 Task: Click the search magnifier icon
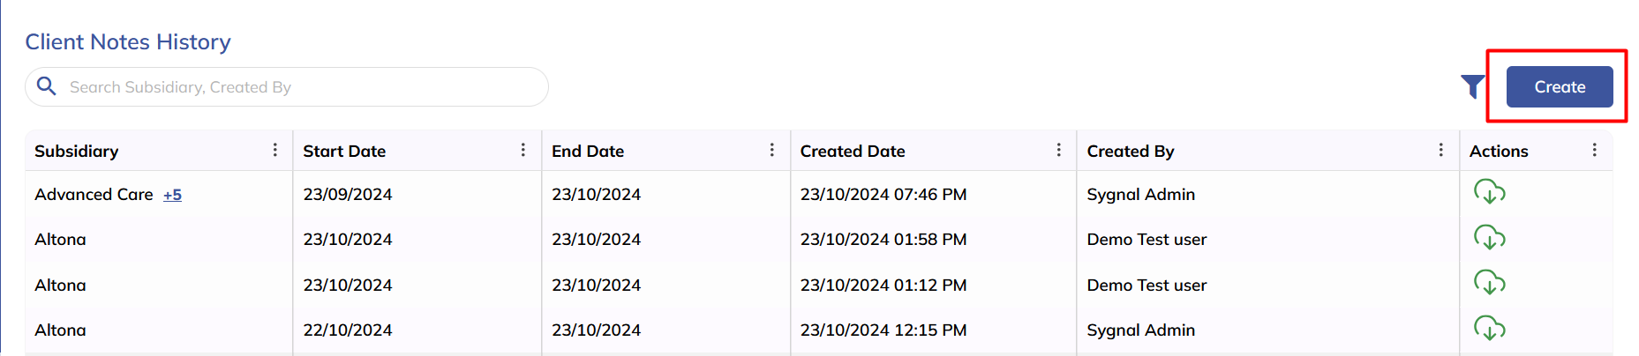click(x=47, y=86)
